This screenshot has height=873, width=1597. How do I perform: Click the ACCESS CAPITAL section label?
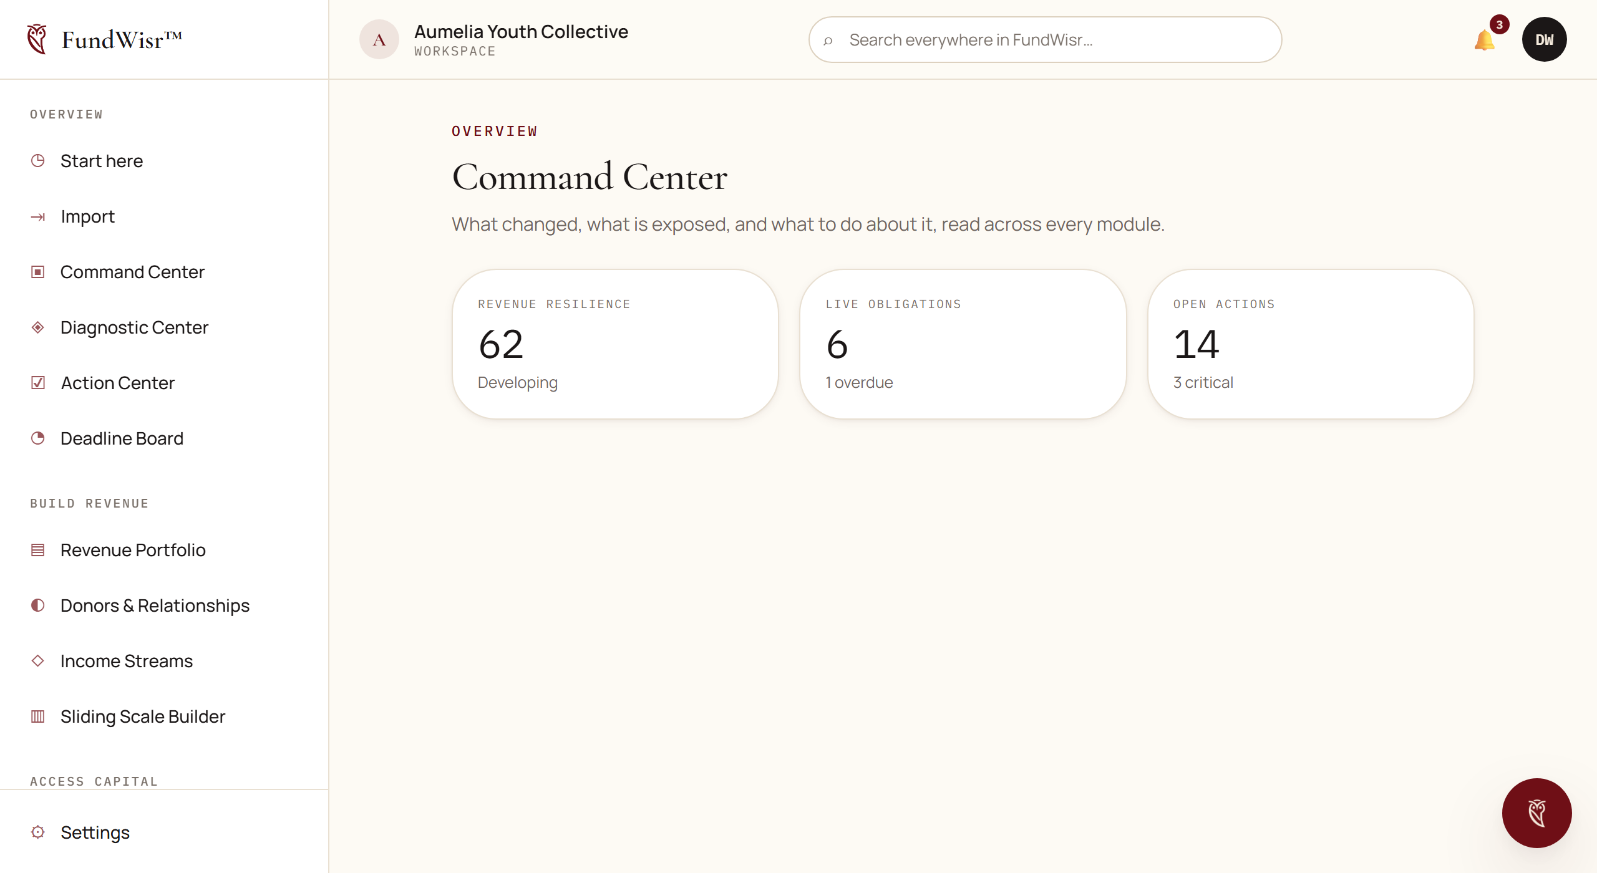94,781
